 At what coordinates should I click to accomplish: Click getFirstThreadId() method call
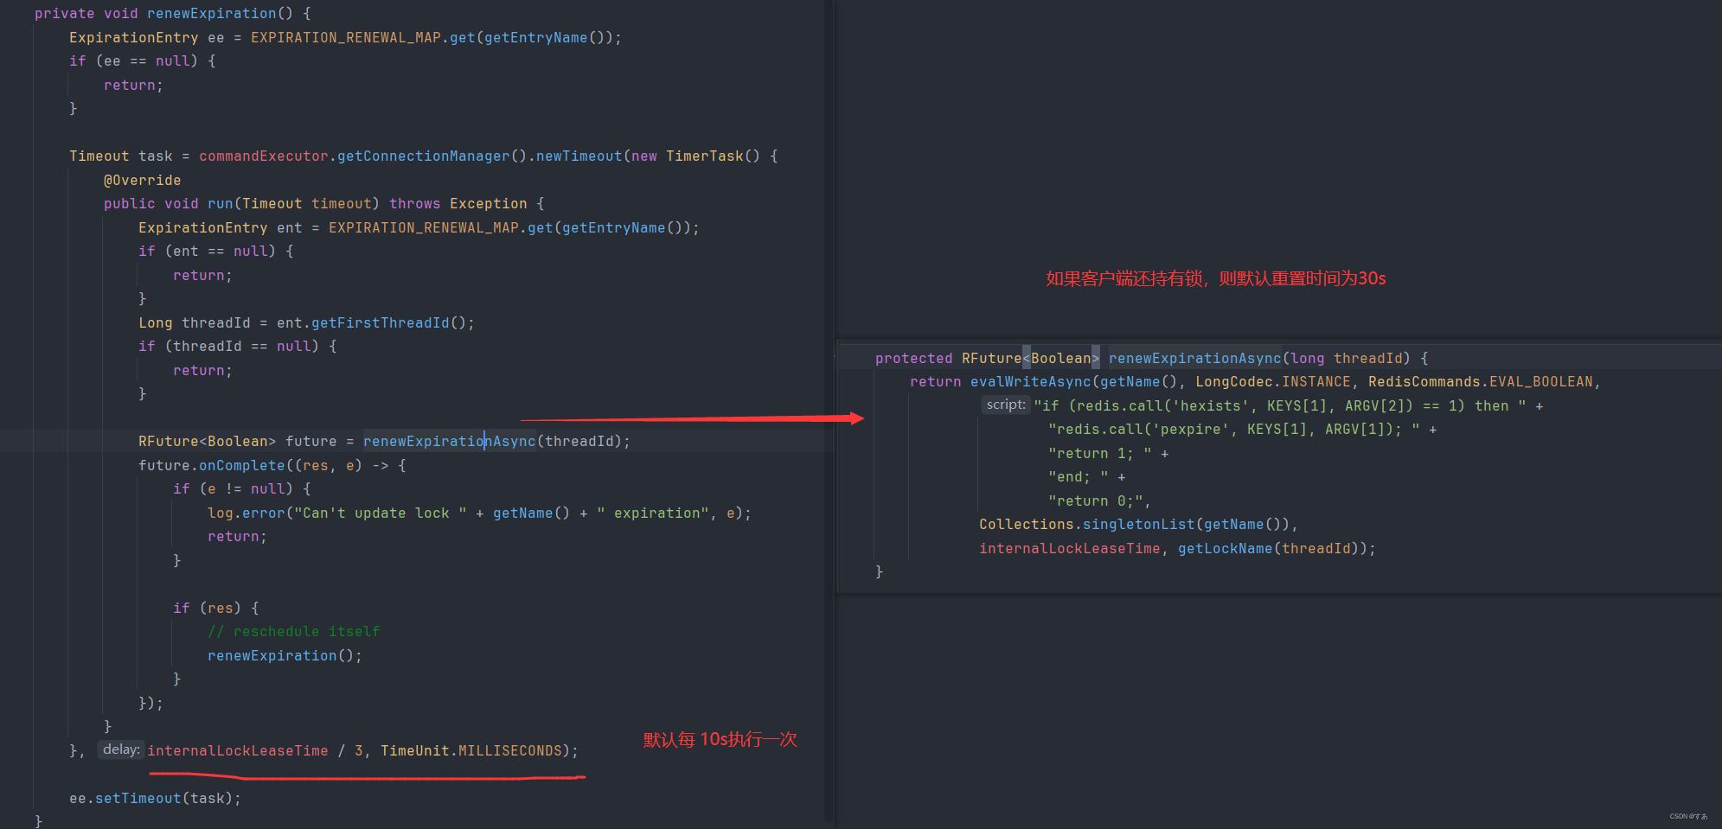[x=388, y=323]
